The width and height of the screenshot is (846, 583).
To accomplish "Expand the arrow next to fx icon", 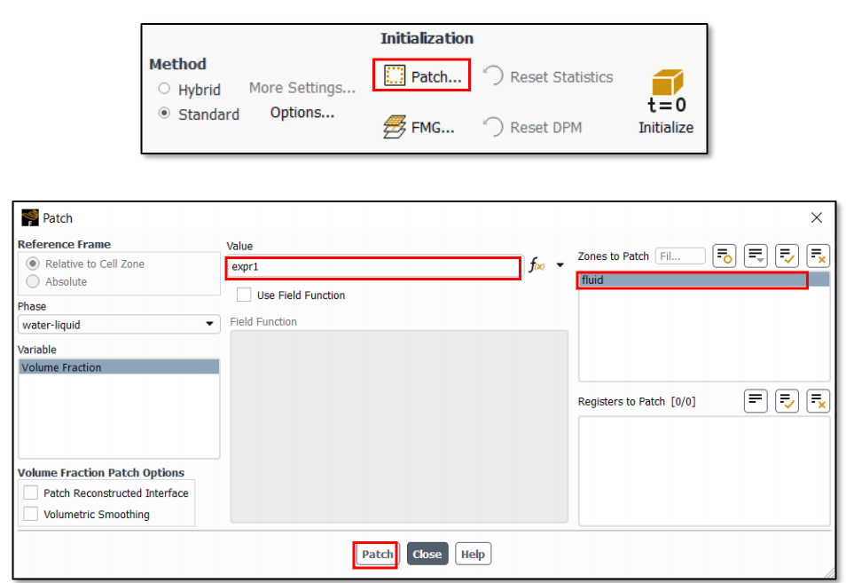I will pyautogui.click(x=560, y=265).
